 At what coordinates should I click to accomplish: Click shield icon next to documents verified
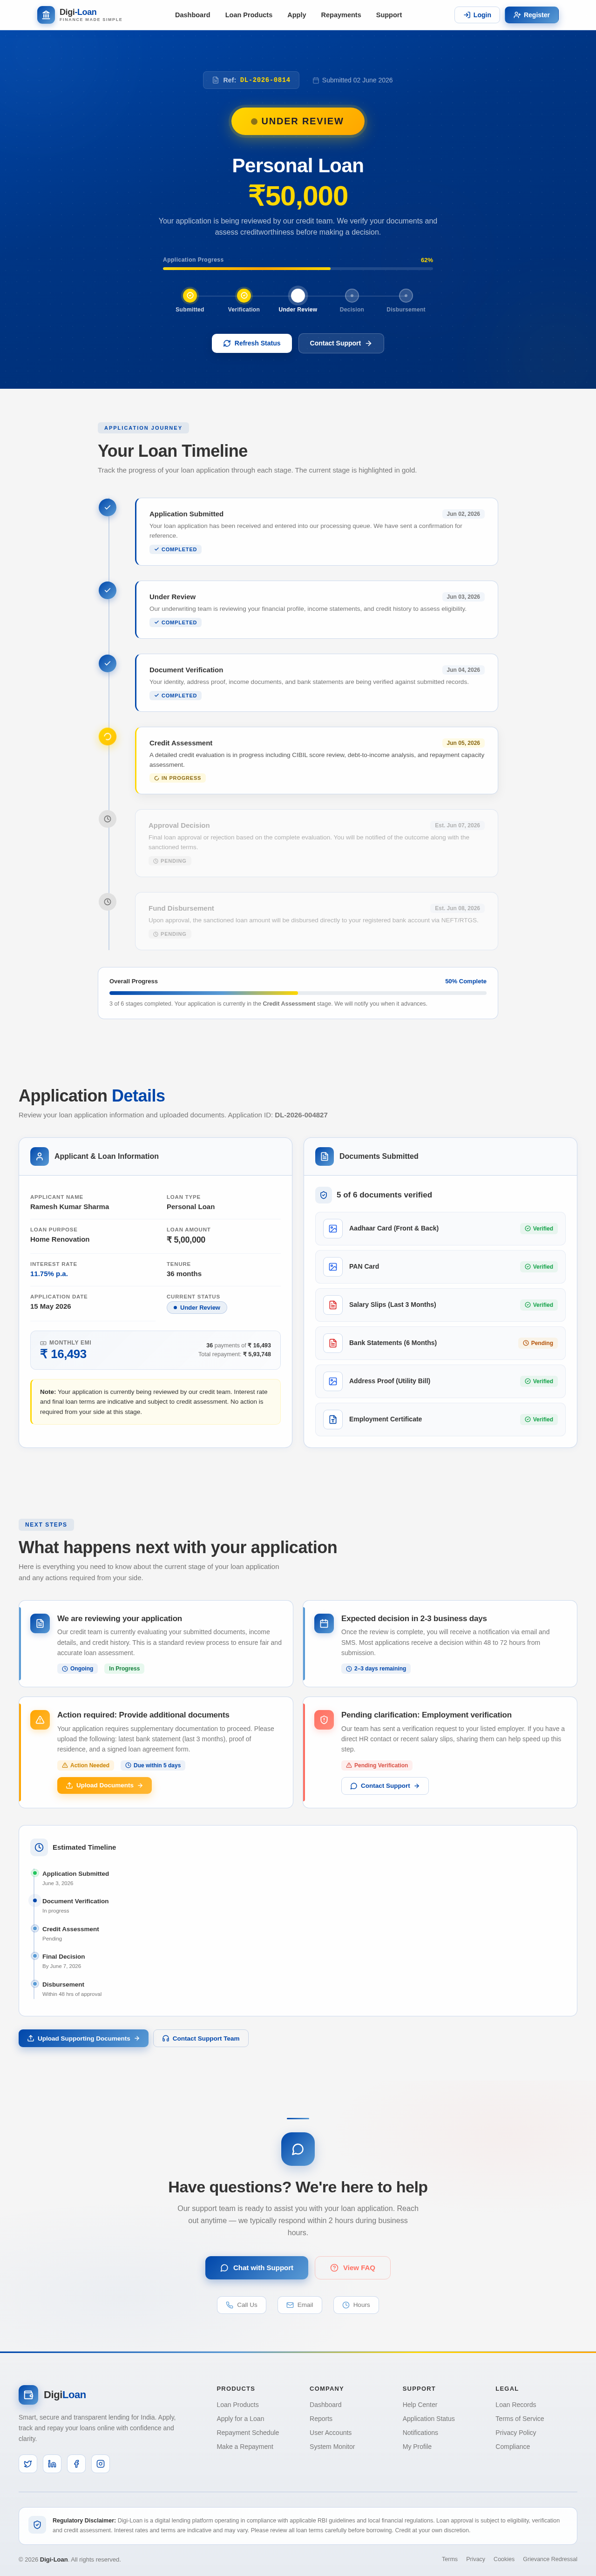(x=323, y=1195)
